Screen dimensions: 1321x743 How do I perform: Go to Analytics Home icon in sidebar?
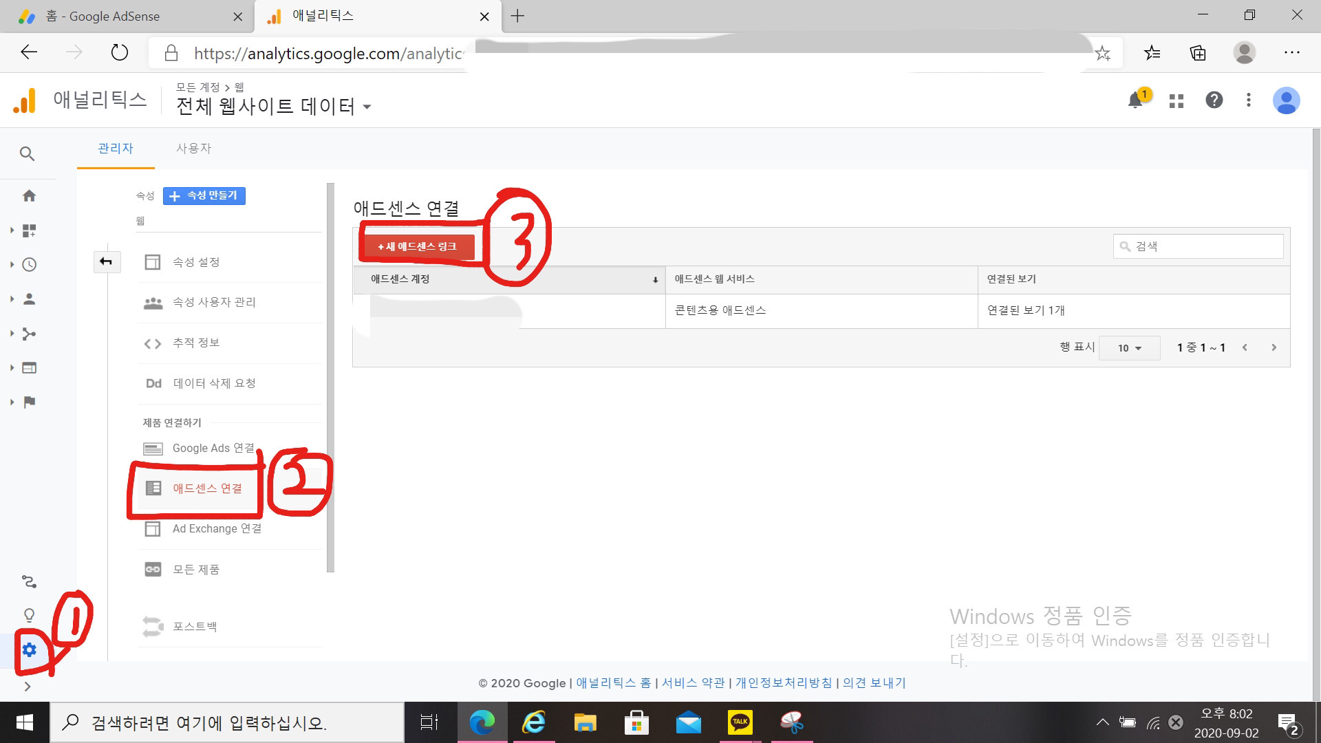[29, 196]
